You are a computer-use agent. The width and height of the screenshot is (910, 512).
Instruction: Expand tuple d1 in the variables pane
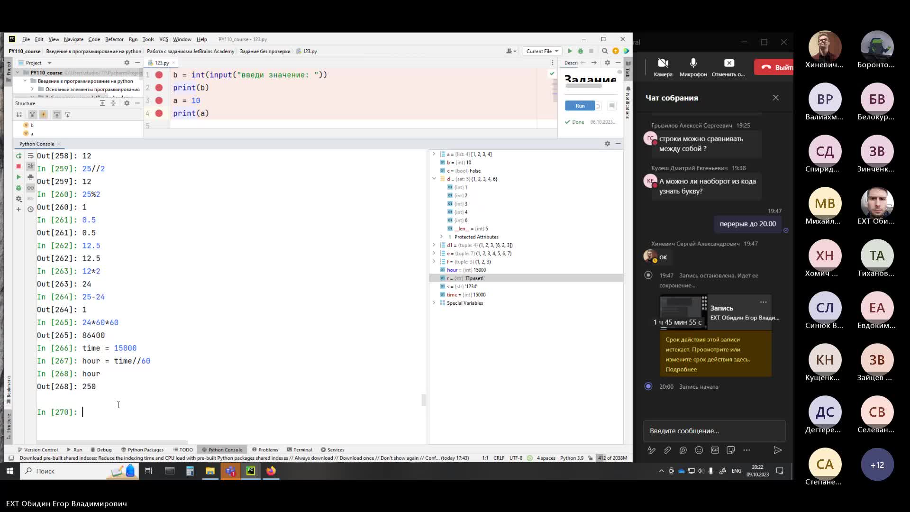point(434,245)
